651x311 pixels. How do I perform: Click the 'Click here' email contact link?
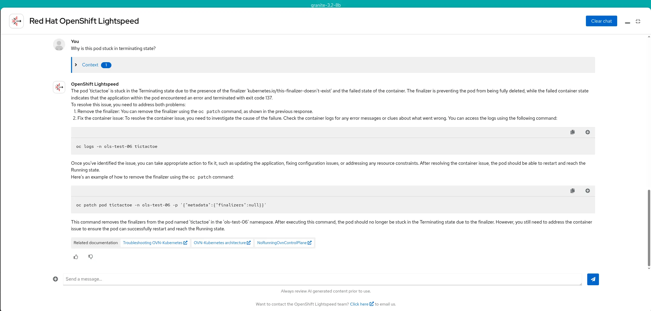coord(362,304)
